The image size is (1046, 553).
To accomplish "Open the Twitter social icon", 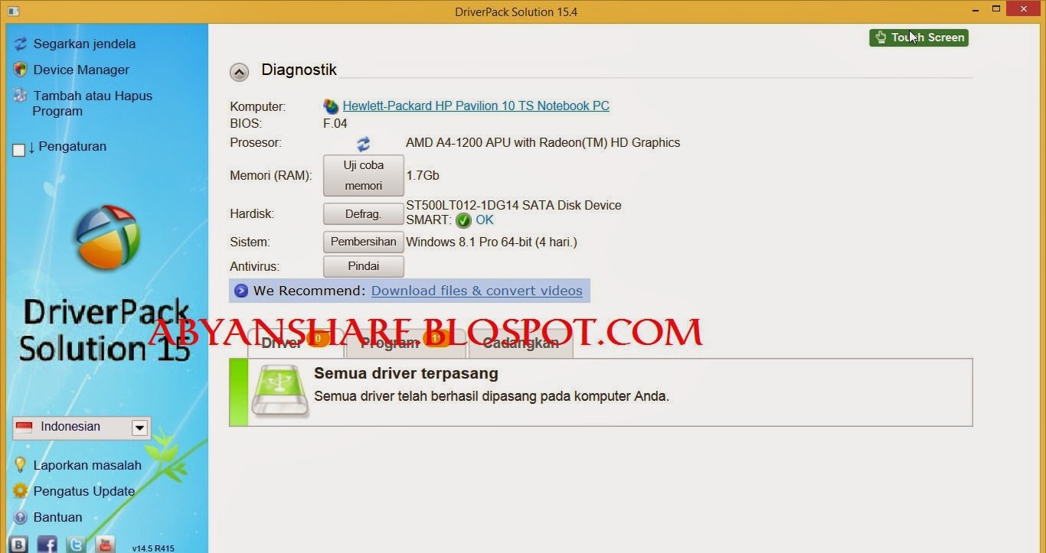I will pyautogui.click(x=76, y=544).
